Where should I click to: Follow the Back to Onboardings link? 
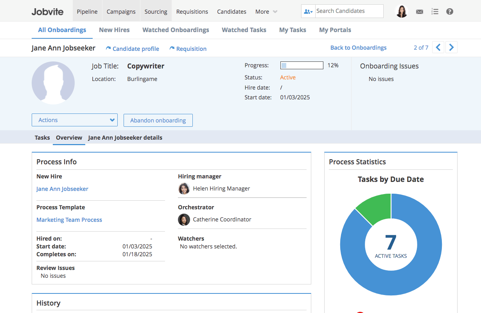358,48
